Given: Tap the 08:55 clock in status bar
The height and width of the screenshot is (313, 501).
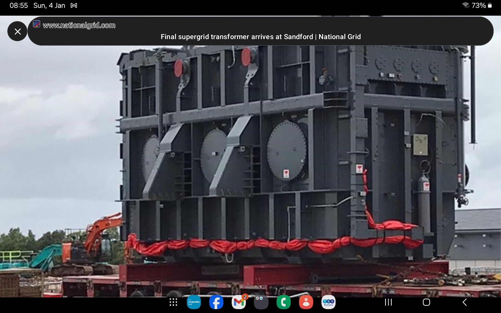Looking at the screenshot, I should [19, 5].
